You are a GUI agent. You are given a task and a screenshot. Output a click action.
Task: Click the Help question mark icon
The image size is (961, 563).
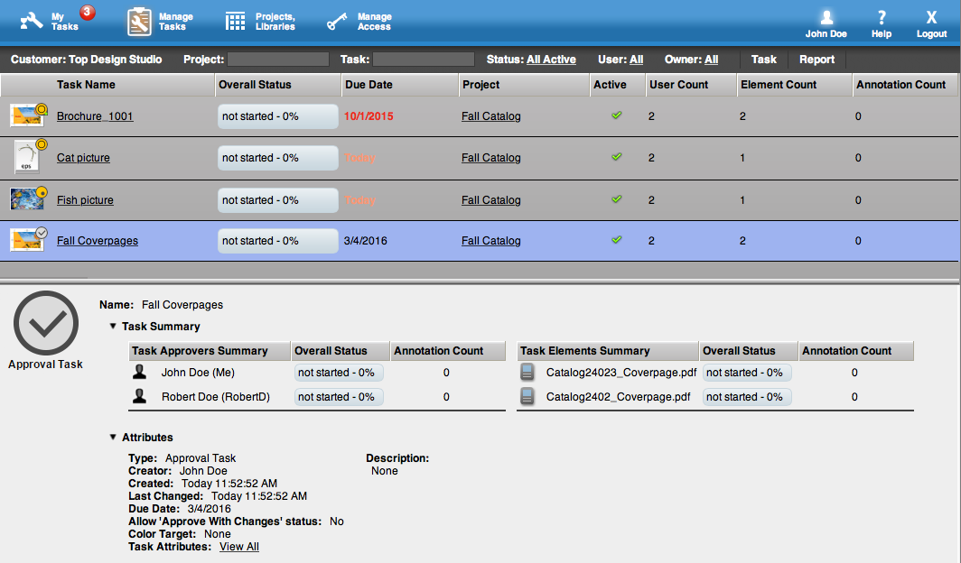(882, 18)
